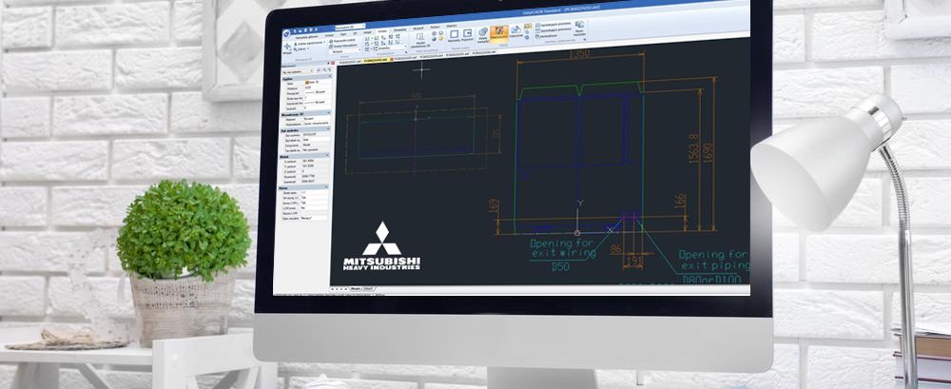
Task: Click the large windows icon at ribbon right end
Action: tap(580, 26)
